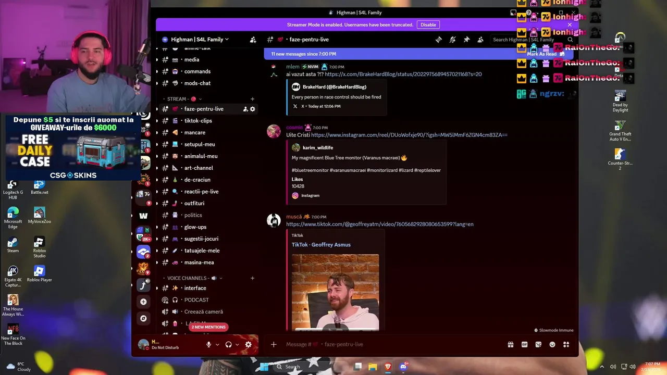Show pinned messages via the pin icon
This screenshot has height=375, width=667.
pyautogui.click(x=466, y=40)
